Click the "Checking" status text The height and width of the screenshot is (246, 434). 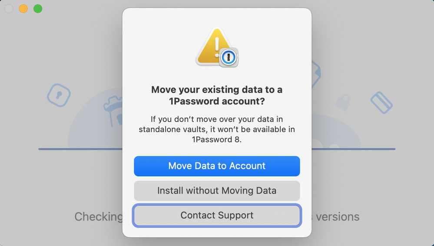click(98, 217)
